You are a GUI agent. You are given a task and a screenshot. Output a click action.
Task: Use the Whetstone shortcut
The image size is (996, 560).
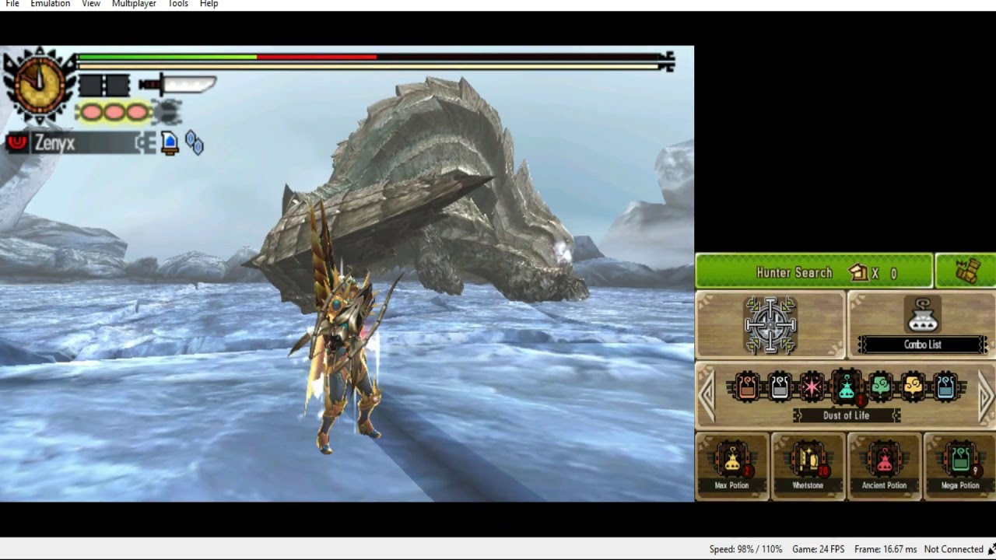coord(808,465)
